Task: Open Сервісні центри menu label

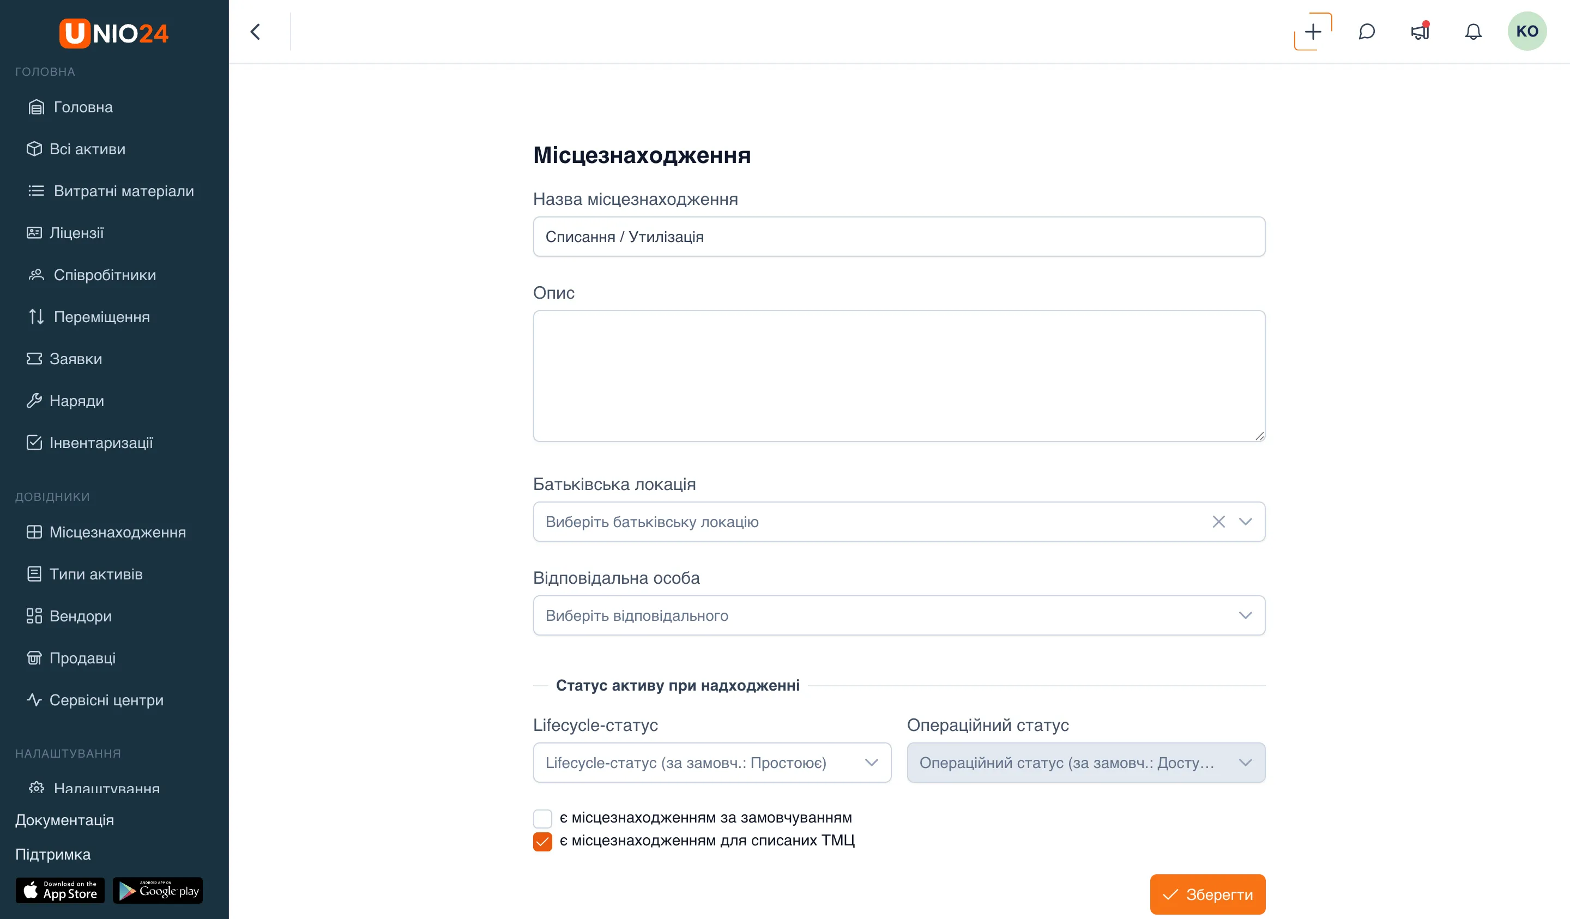Action: [106, 700]
